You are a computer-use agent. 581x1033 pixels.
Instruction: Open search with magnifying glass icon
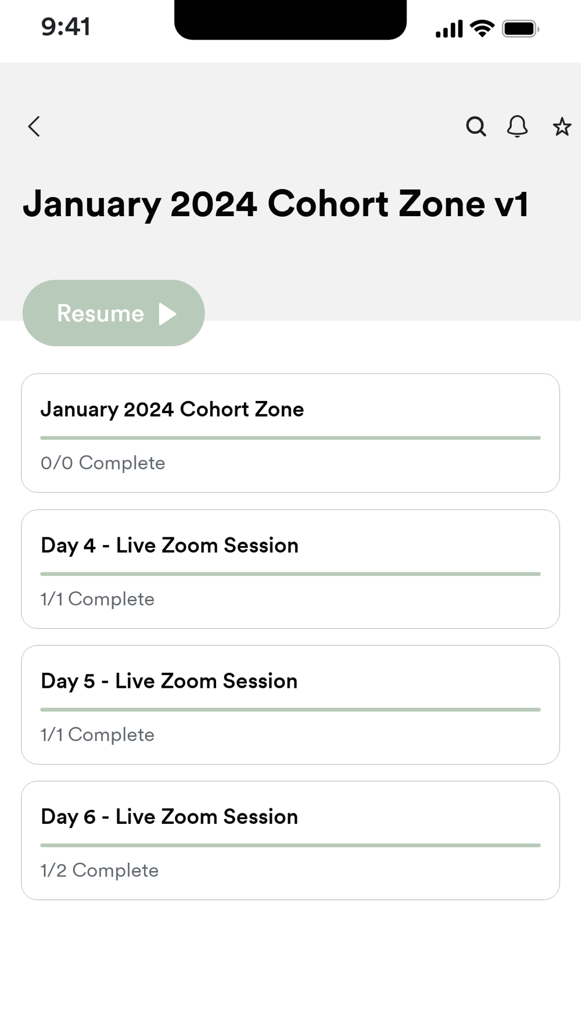click(476, 126)
